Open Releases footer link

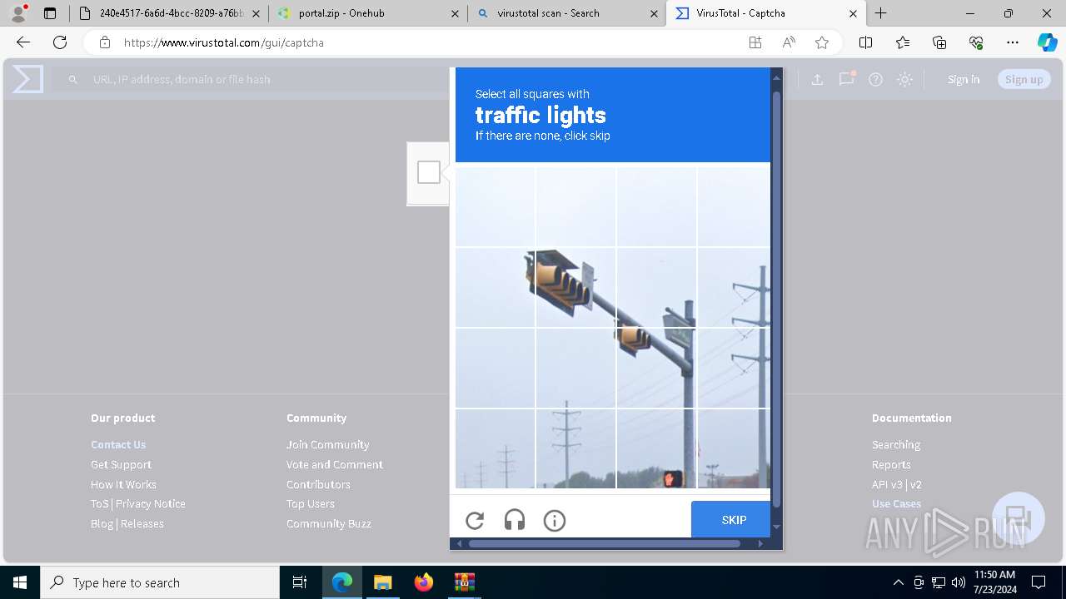(142, 523)
